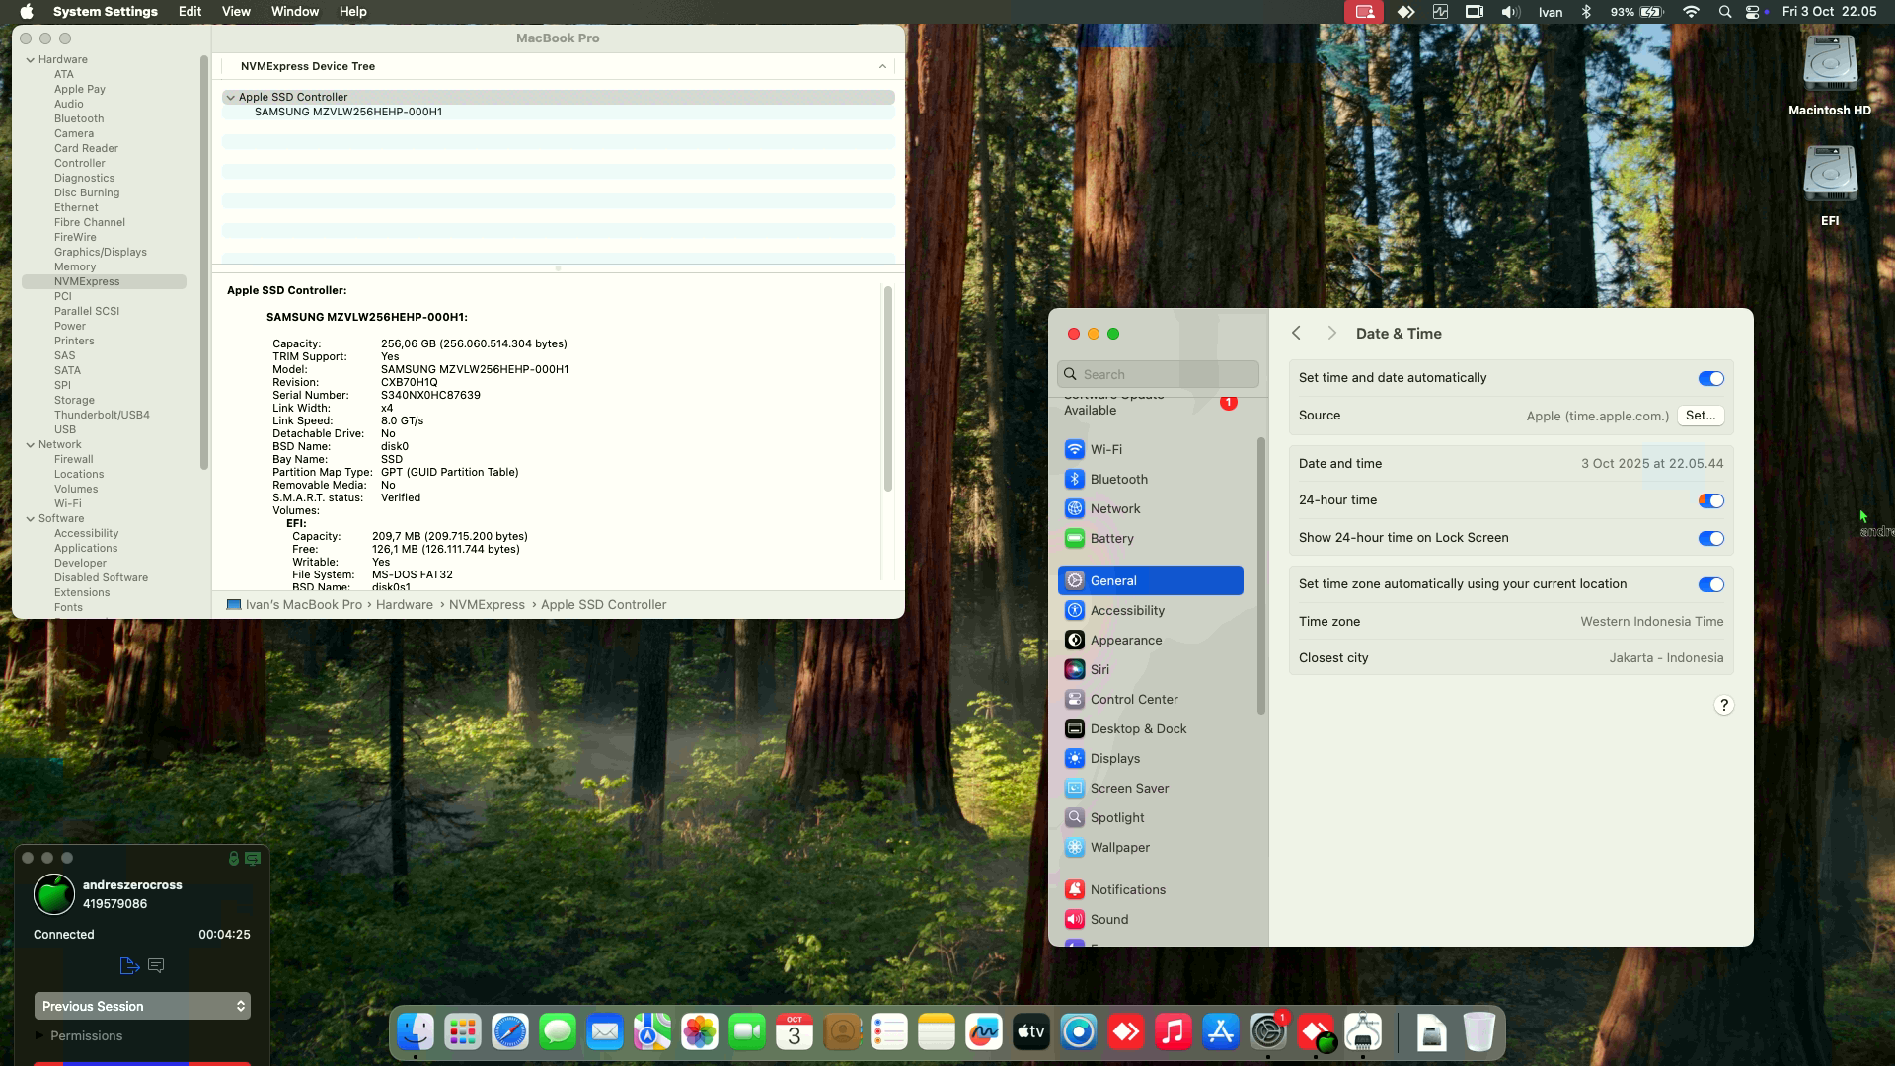Open the App Store from the Dock
This screenshot has width=1895, height=1066.
[x=1221, y=1032]
